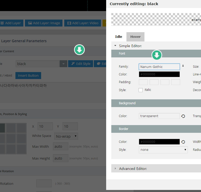Select the Idle tab
Image resolution: width=201 pixels, height=192 pixels.
pyautogui.click(x=118, y=37)
